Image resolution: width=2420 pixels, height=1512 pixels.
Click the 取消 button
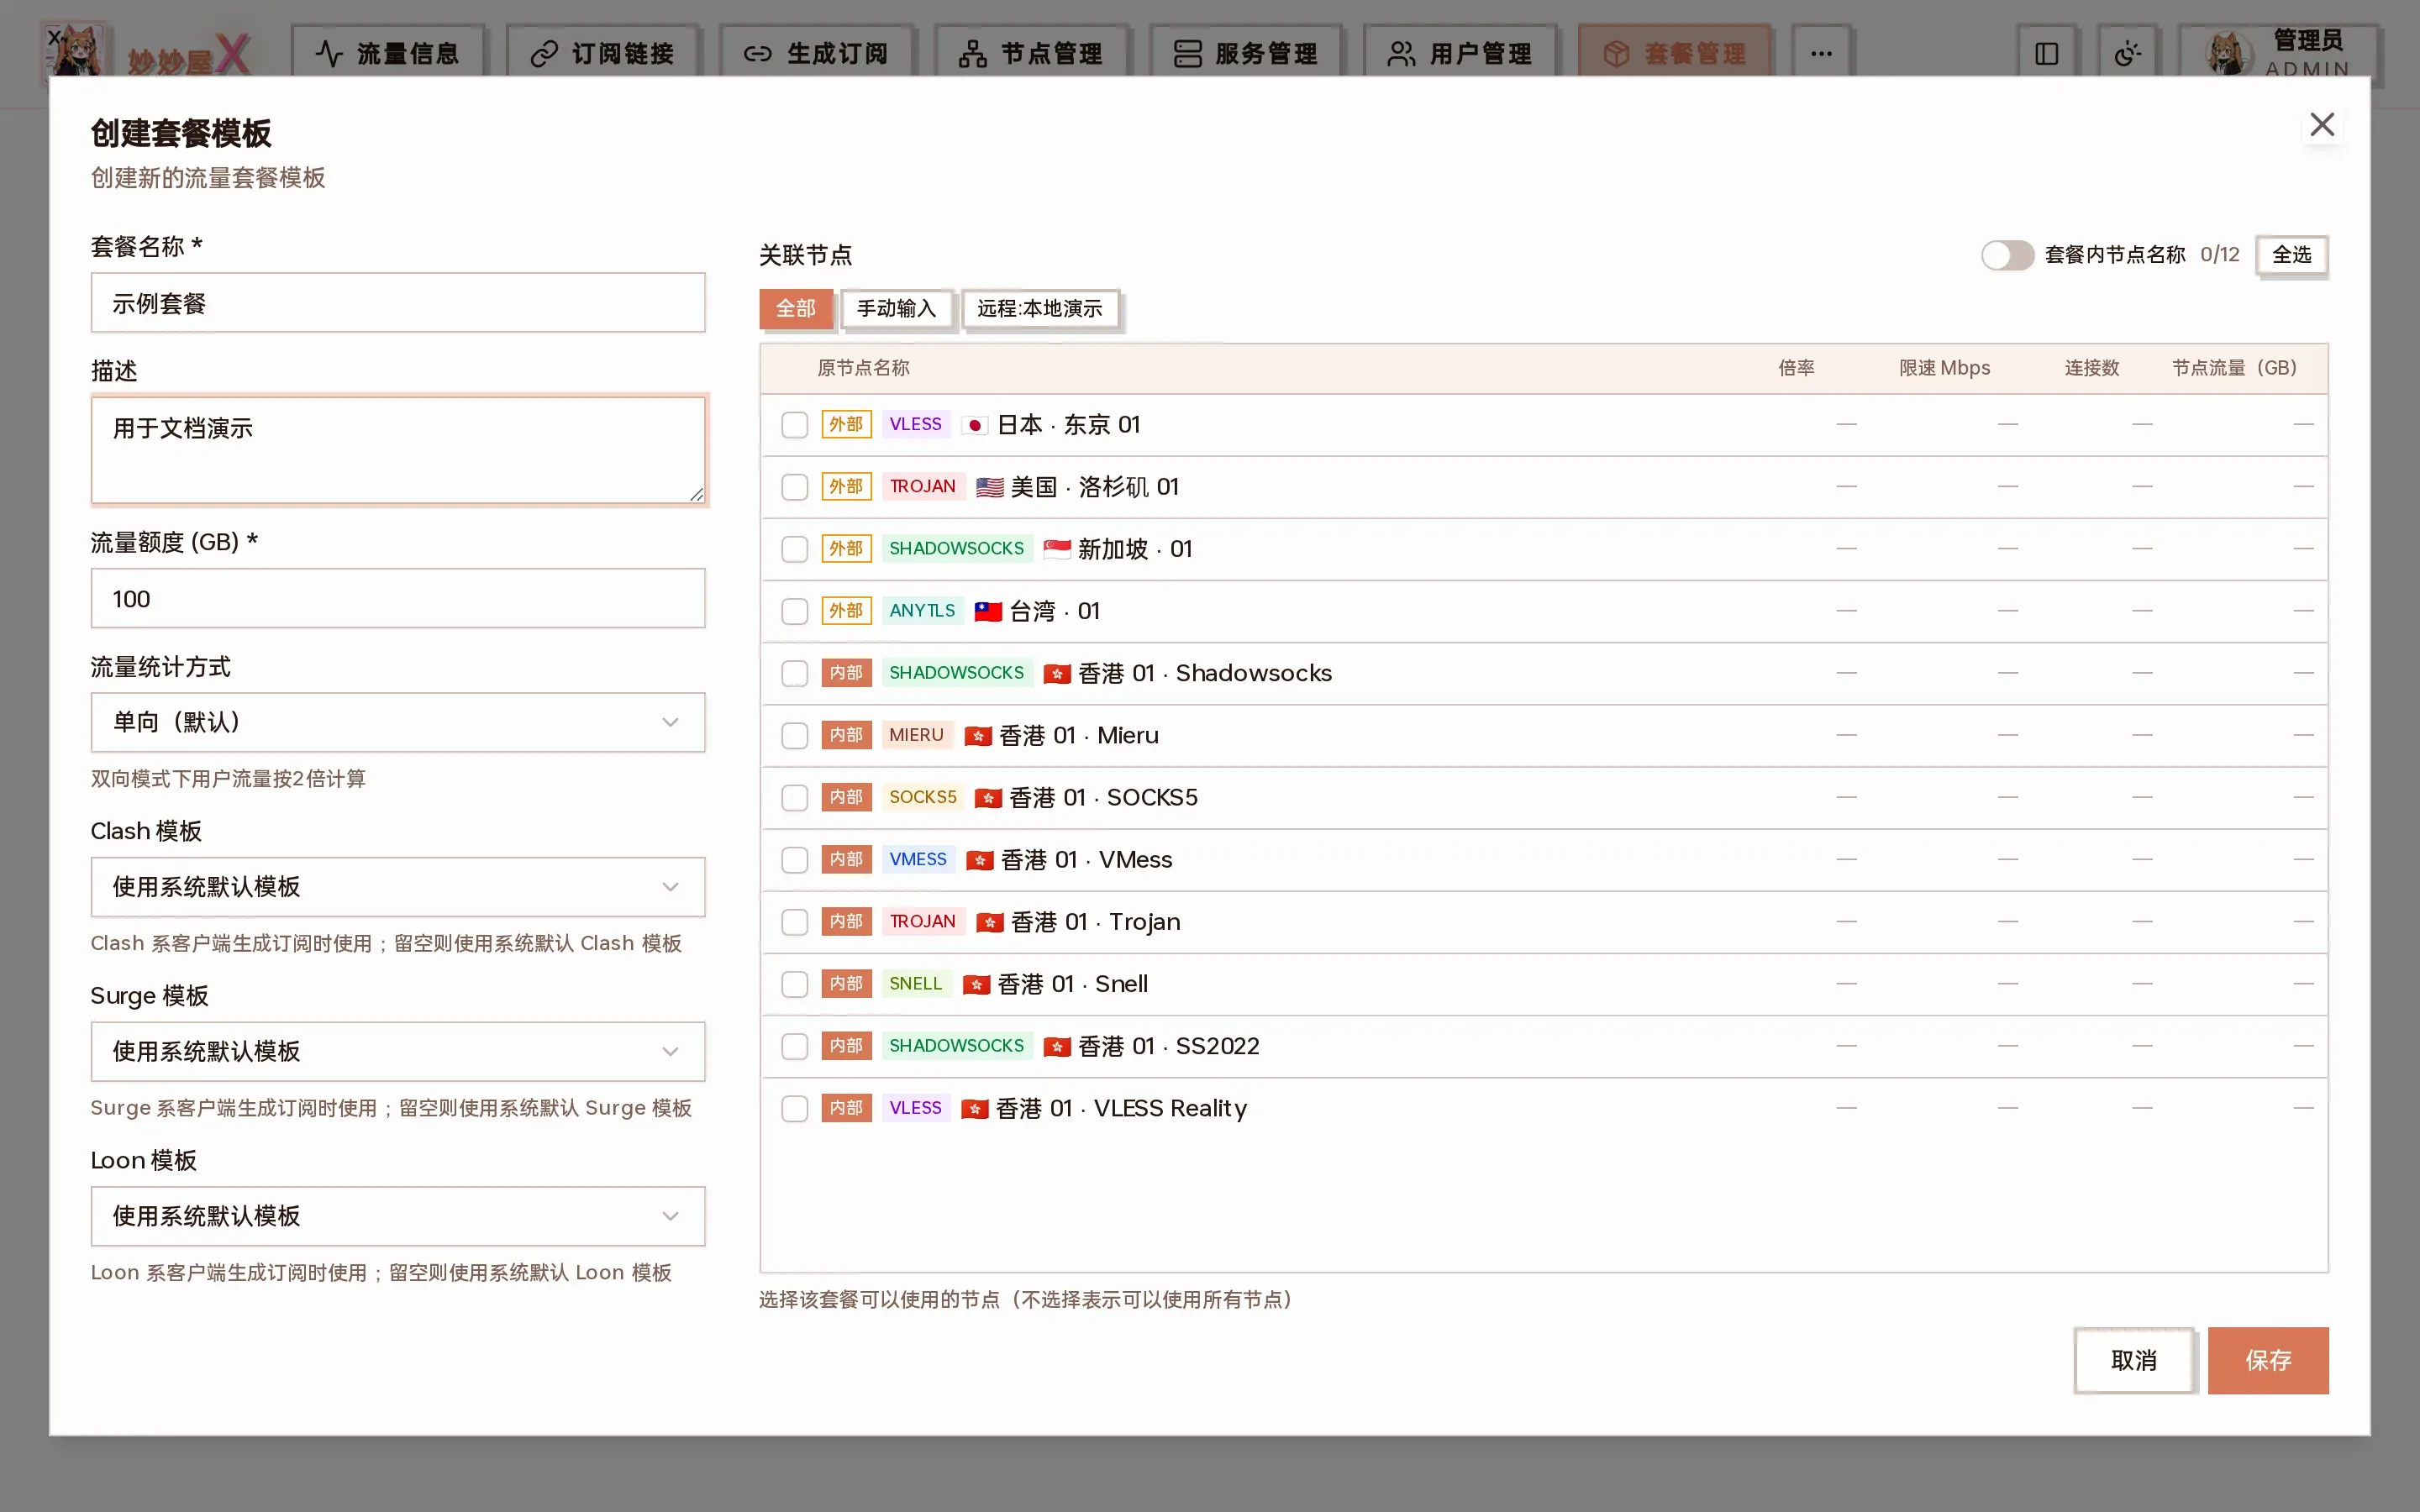pos(2134,1360)
